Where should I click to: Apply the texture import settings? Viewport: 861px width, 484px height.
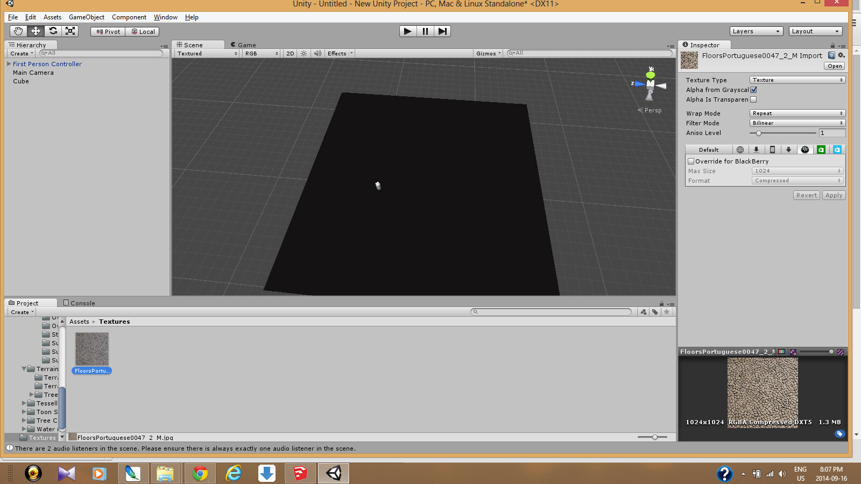pos(834,195)
